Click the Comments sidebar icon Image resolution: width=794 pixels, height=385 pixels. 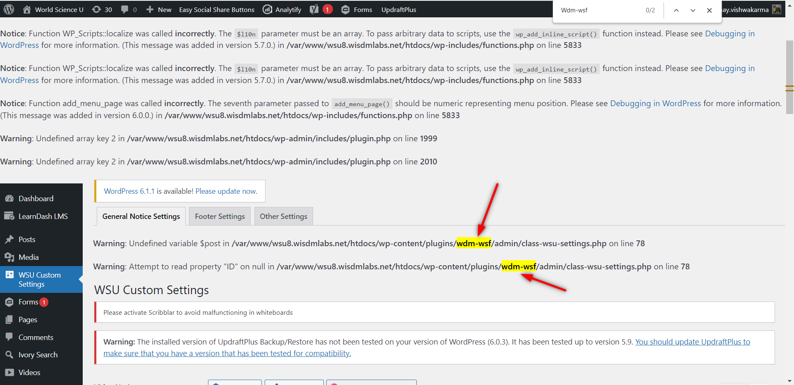9,337
